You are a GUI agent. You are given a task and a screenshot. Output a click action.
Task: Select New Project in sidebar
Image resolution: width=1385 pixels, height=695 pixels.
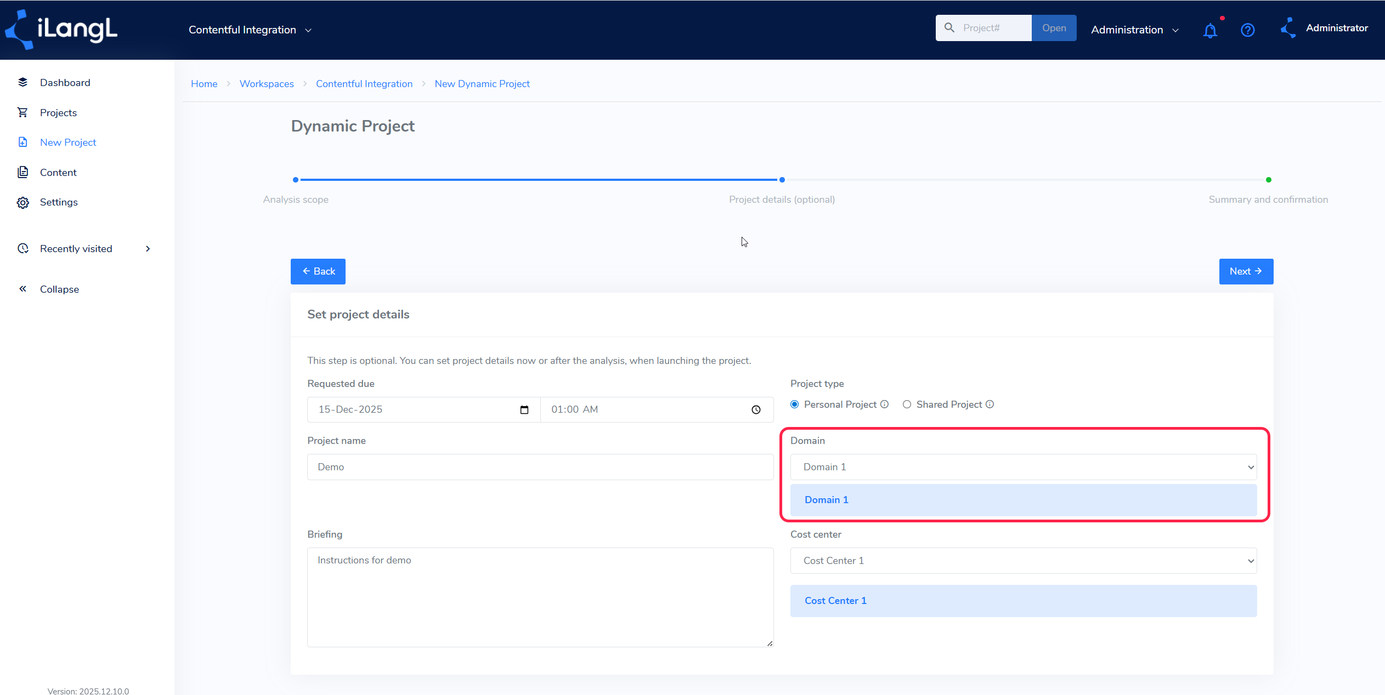click(68, 143)
